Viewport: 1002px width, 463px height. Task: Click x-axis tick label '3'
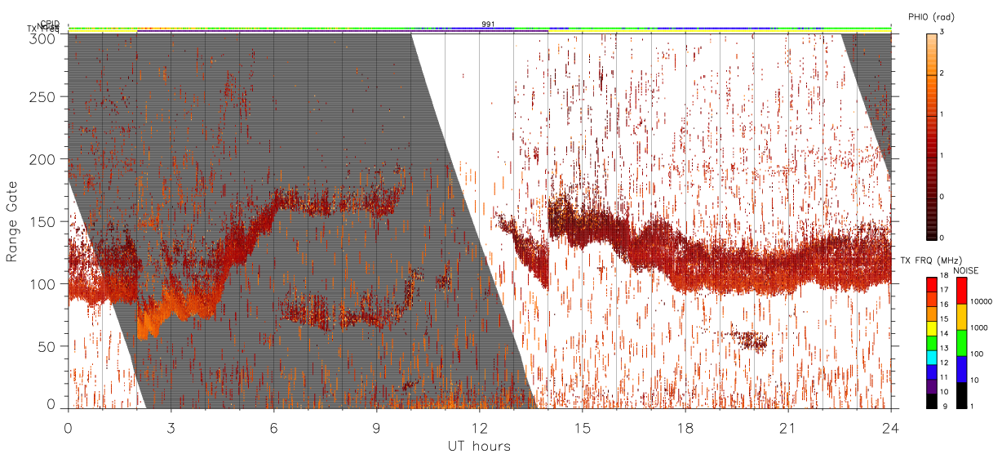pos(171,428)
